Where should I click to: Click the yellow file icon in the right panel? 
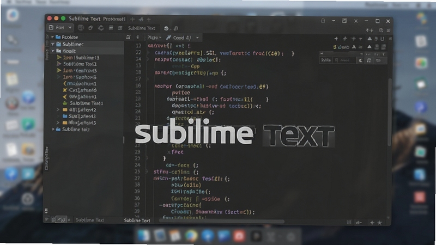[335, 47]
